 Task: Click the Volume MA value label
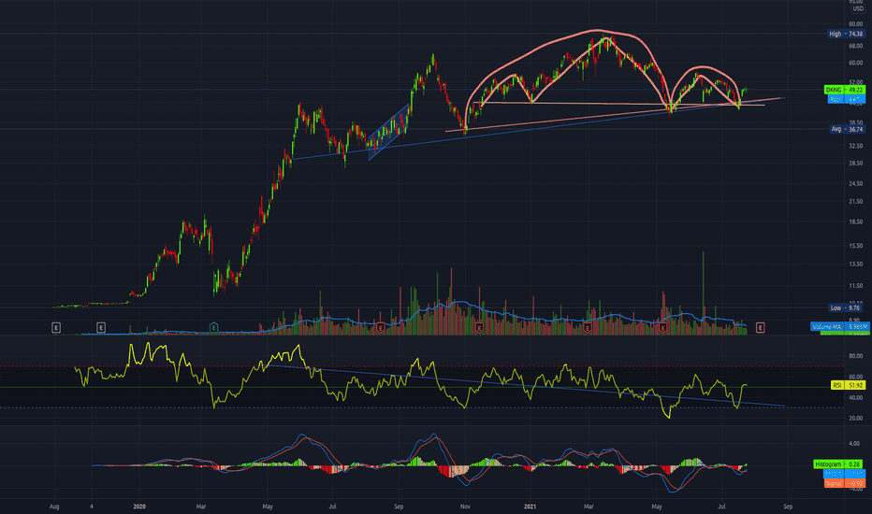pos(840,327)
